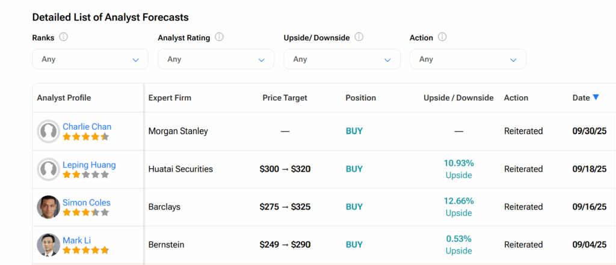Click Mark Li's profile photo
616x265 pixels.
tap(48, 245)
